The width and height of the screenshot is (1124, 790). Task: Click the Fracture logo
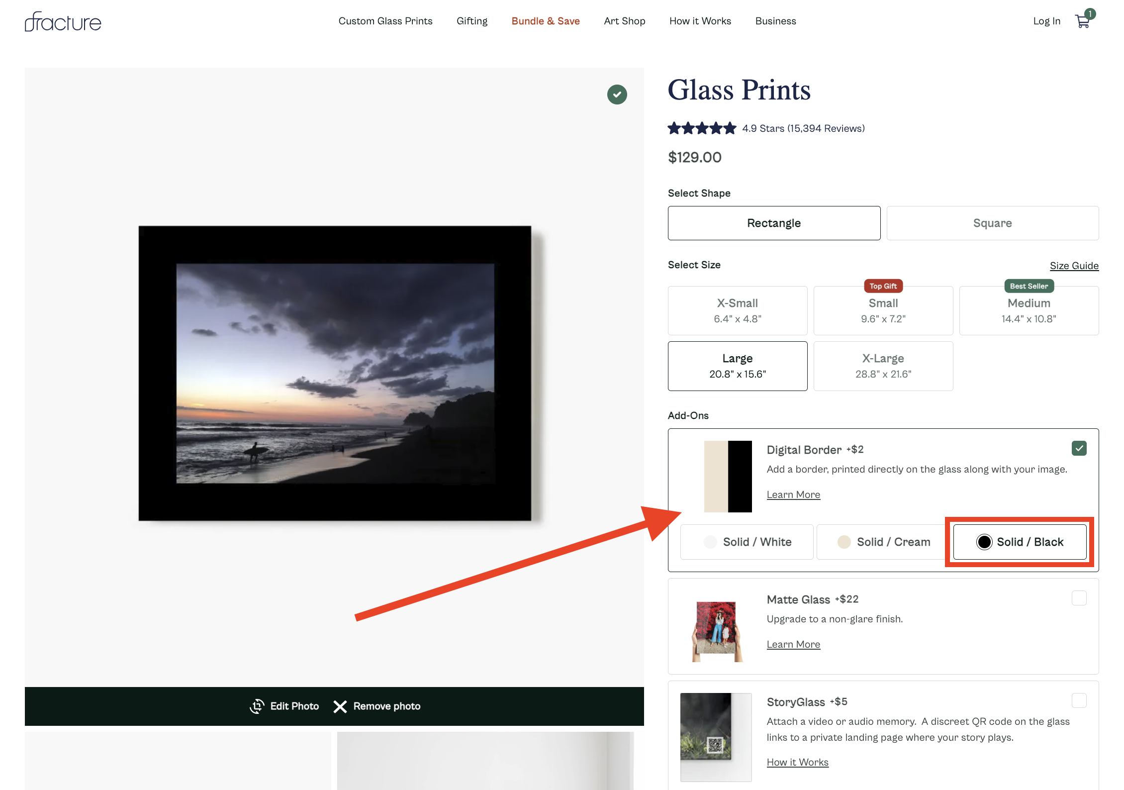tap(63, 22)
